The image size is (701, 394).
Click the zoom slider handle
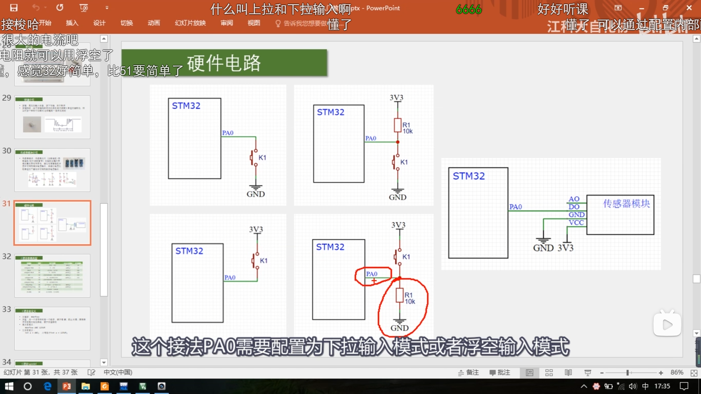click(x=627, y=373)
